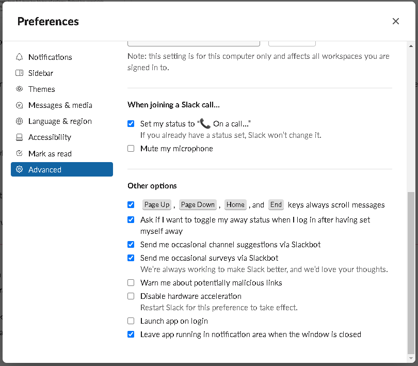The height and width of the screenshot is (366, 418).
Task: Click the Notifications bell icon
Action: [19, 57]
